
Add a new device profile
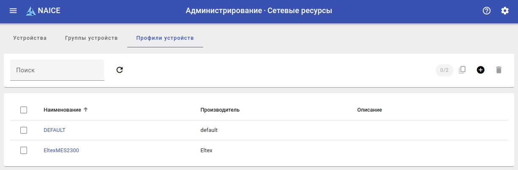(480, 70)
